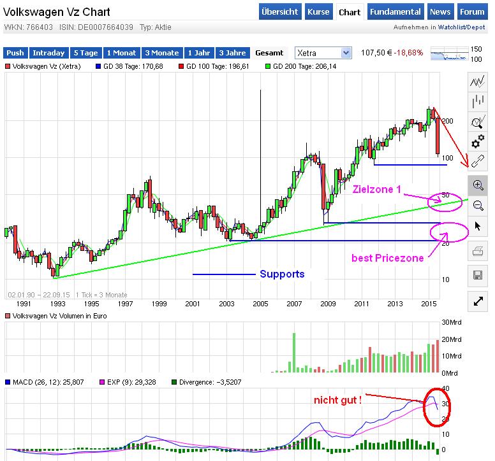
Task: Show the 1 Monat time range
Action: tap(122, 53)
